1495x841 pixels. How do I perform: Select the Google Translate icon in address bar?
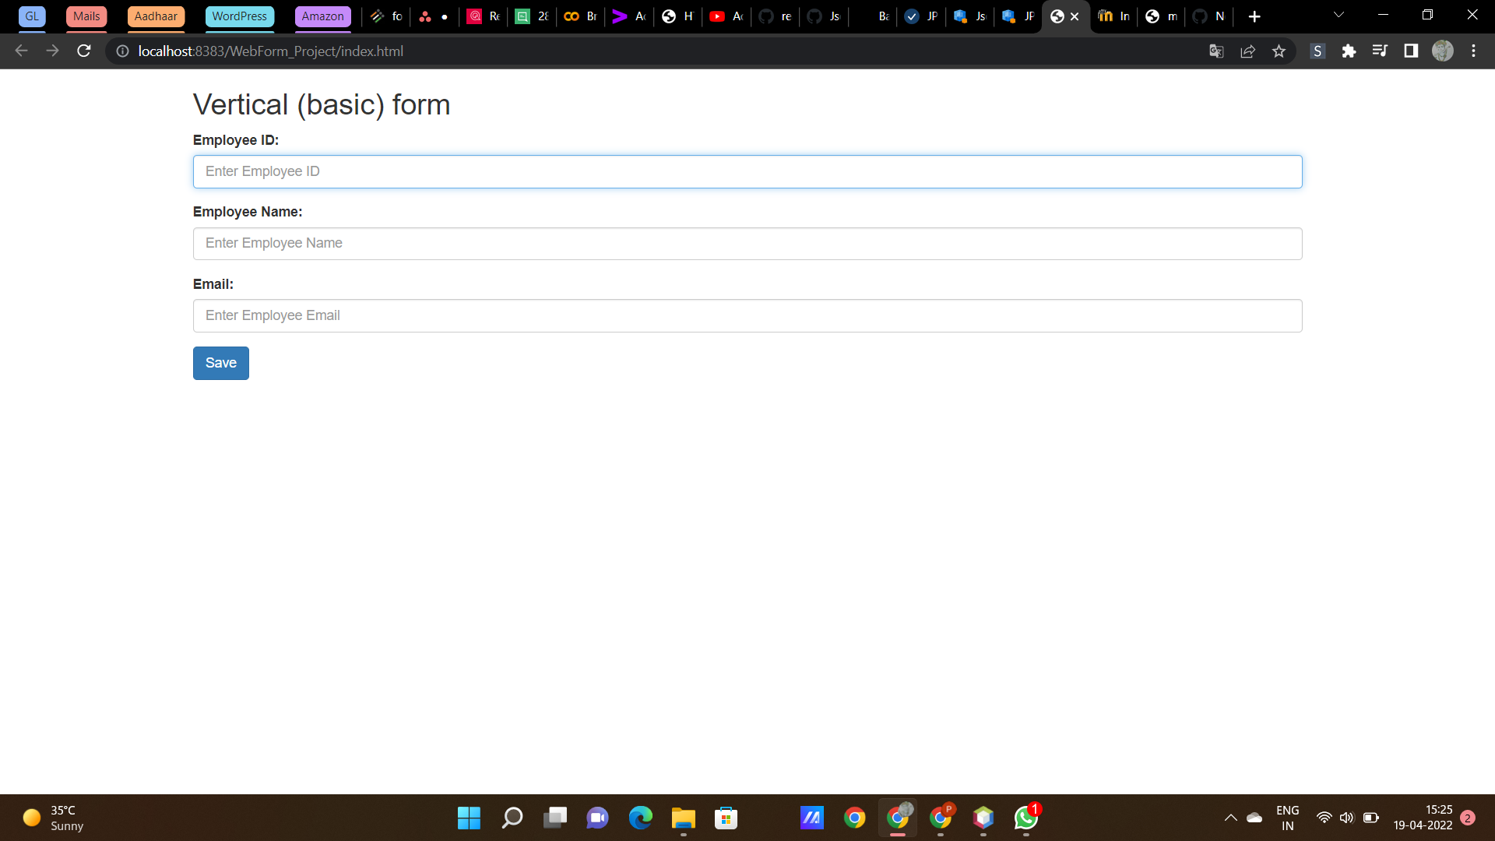click(1216, 51)
